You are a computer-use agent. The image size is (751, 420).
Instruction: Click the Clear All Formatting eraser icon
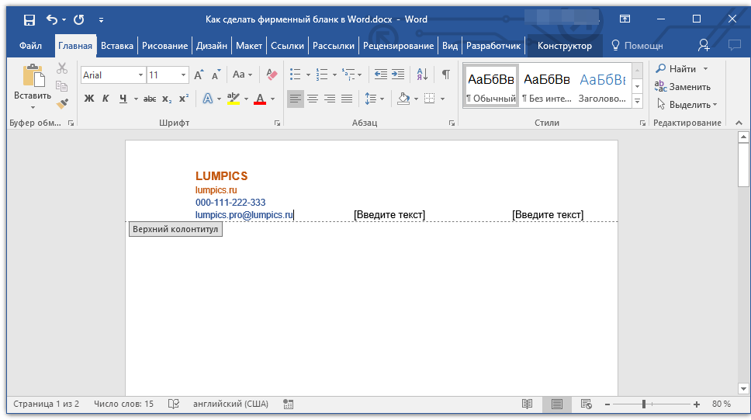[271, 75]
